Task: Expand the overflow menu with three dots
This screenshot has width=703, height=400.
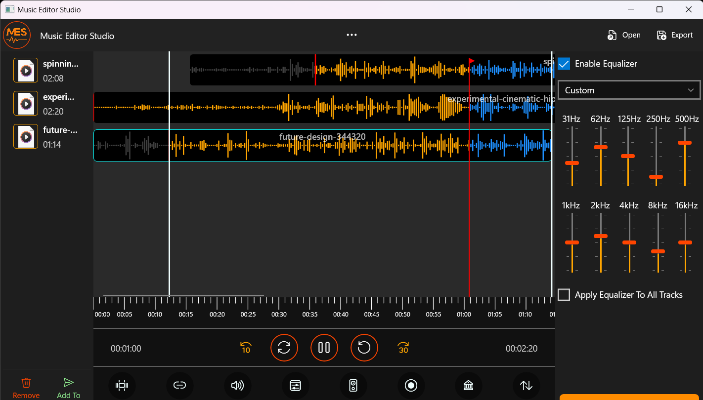Action: click(x=351, y=35)
